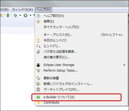Click the Eclipse User Storage person icon
129x111 pixels.
(x=38, y=65)
